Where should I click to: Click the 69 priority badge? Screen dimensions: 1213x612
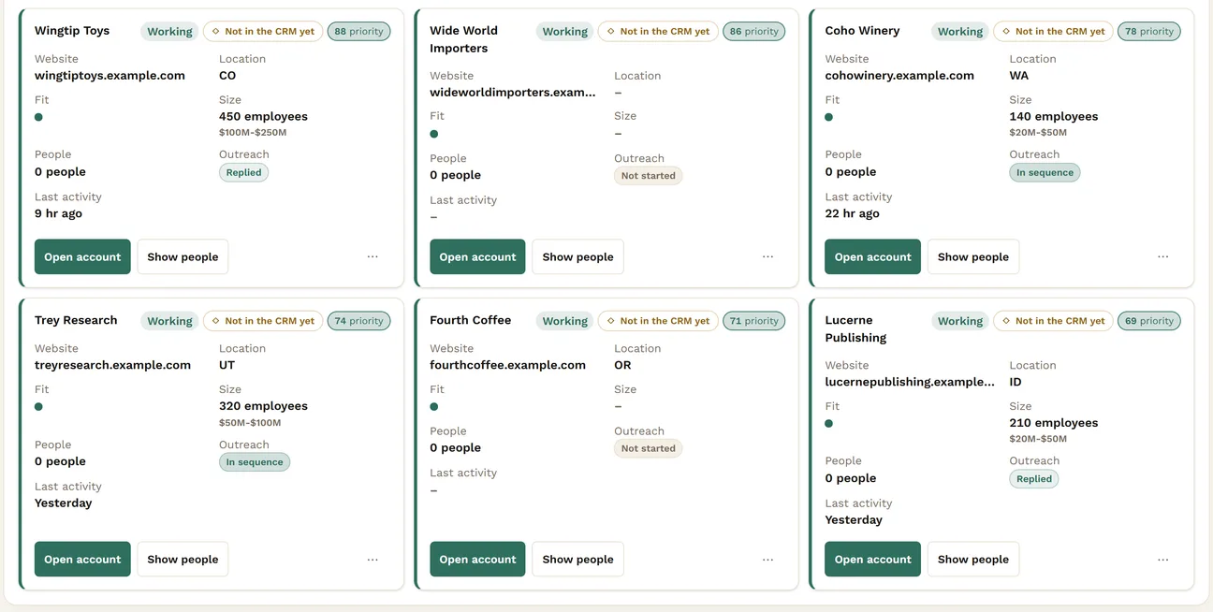click(x=1149, y=321)
